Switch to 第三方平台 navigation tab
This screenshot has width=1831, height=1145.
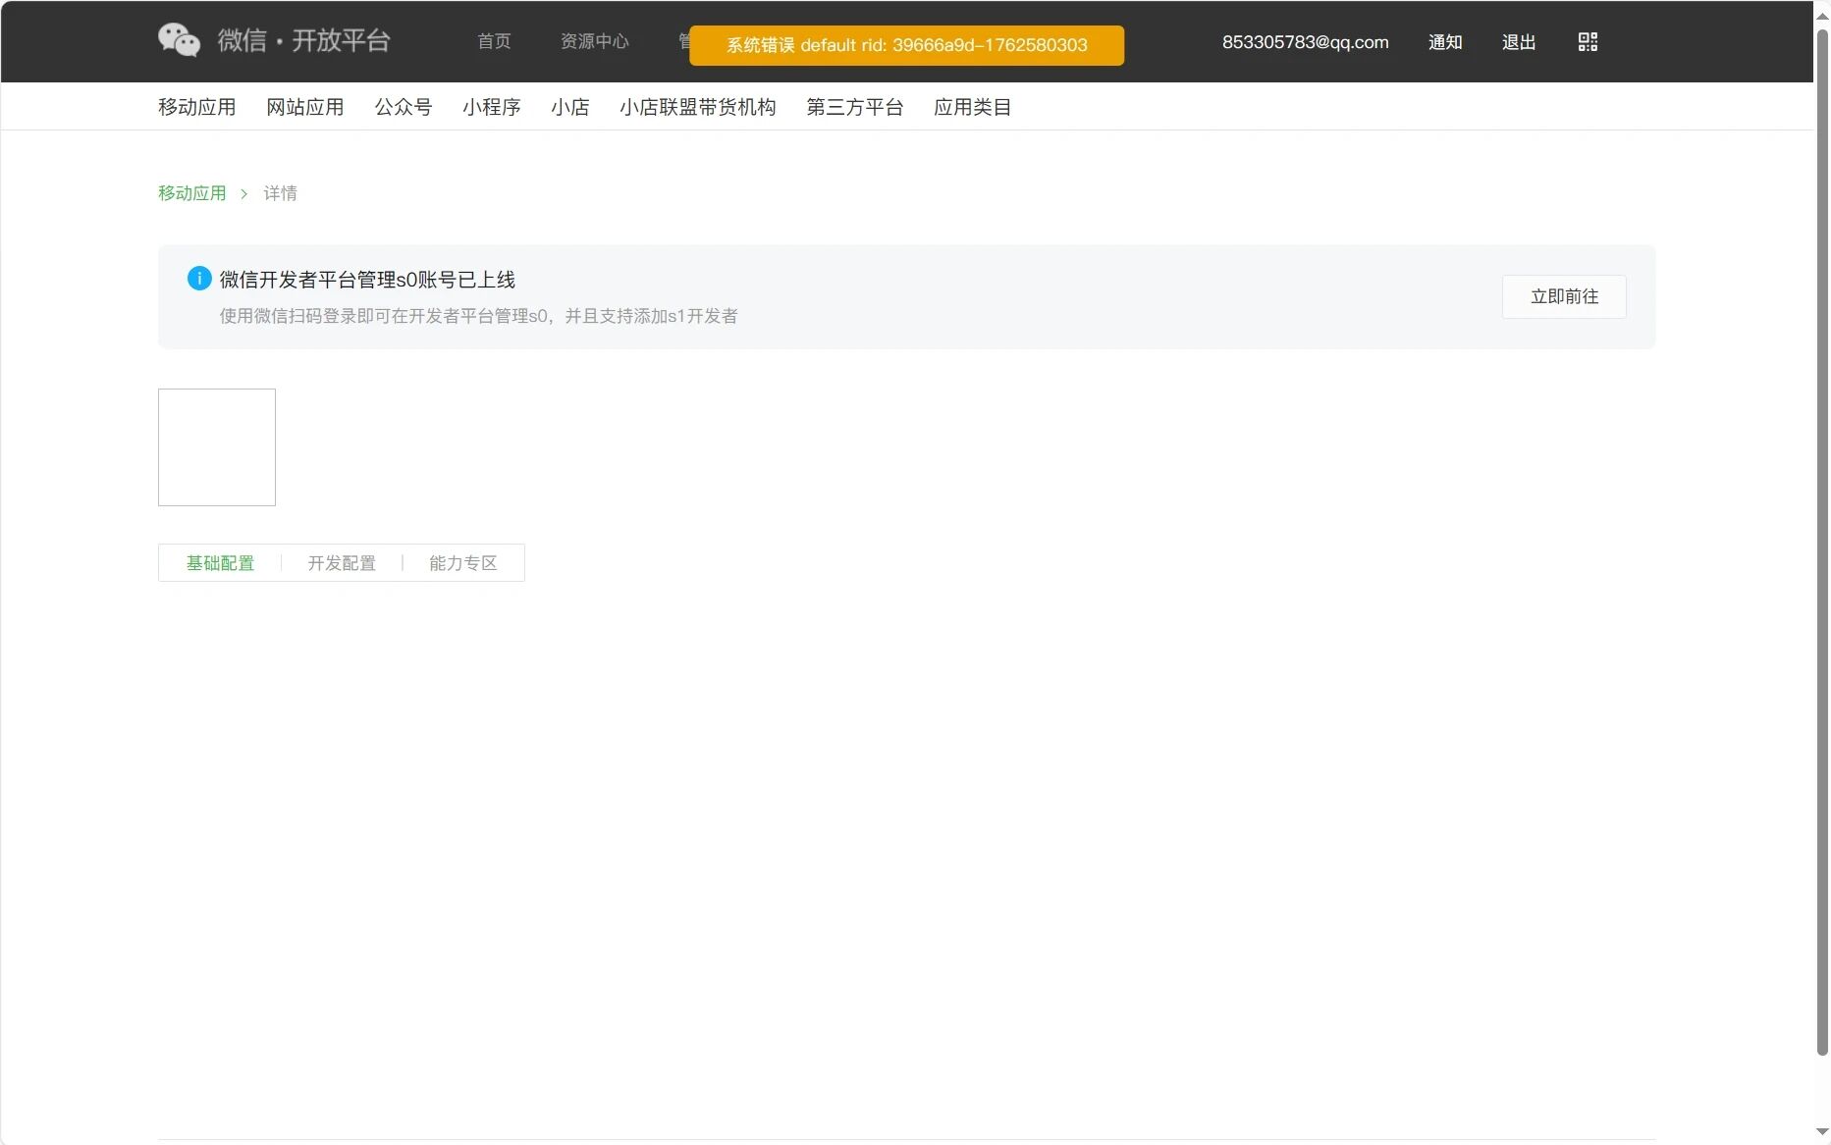pyautogui.click(x=855, y=107)
